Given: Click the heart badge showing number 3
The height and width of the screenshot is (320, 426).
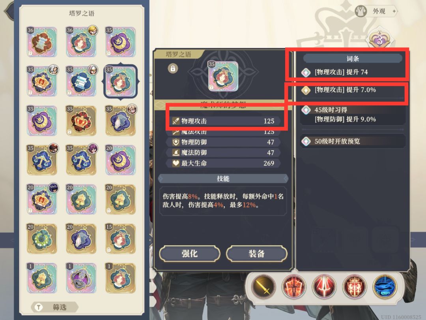Looking at the screenshot, I should (379, 40).
